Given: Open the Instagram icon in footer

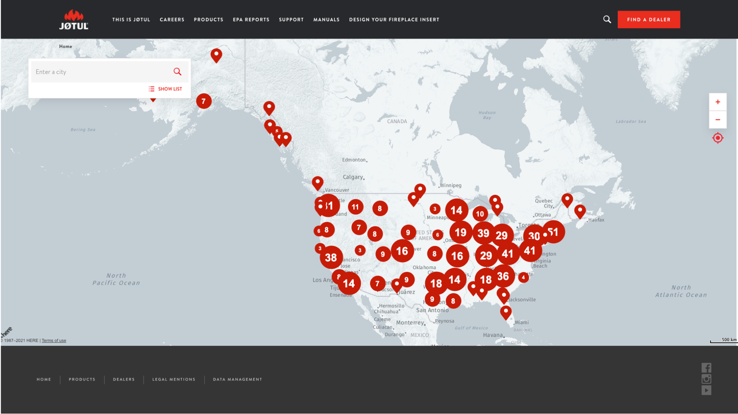Looking at the screenshot, I should point(706,379).
